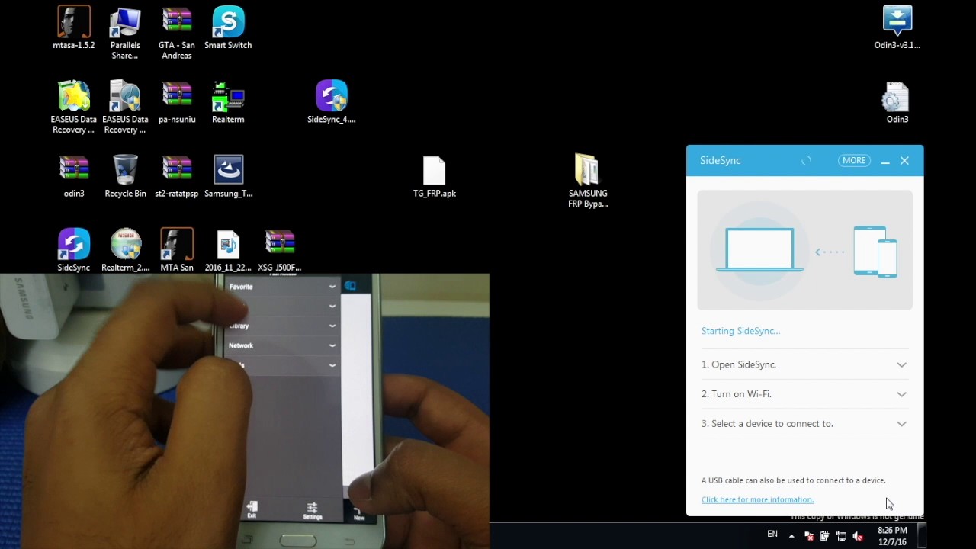Click the 'Starting SideSync...' status text
Screen dimensions: 976x549
tap(740, 331)
